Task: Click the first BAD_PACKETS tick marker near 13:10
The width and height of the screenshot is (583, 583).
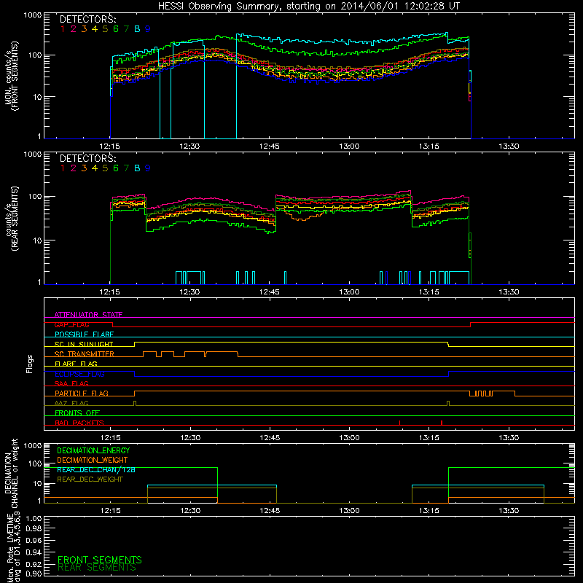Action: (399, 423)
